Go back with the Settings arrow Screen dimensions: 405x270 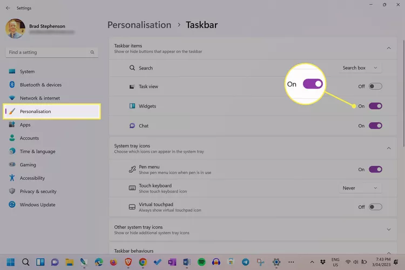click(8, 8)
